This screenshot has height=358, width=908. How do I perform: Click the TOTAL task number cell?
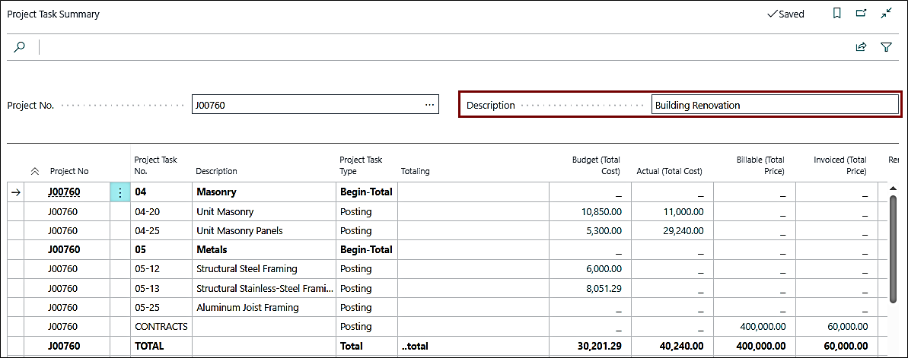coord(161,346)
